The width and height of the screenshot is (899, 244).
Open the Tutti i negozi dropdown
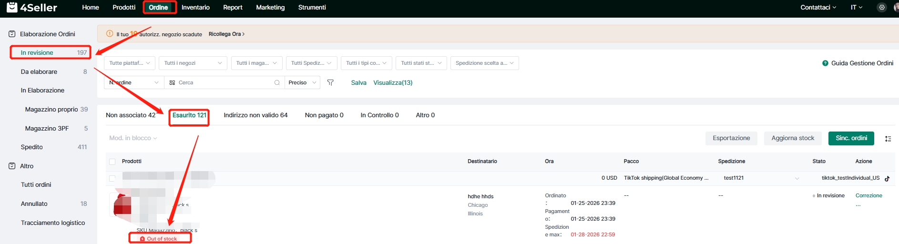193,63
